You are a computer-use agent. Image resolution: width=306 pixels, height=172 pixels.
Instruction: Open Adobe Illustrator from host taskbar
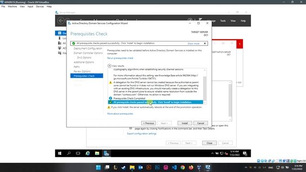(x=149, y=168)
